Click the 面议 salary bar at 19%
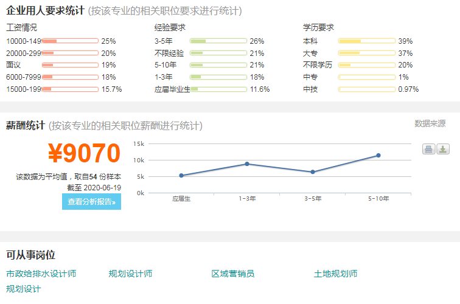Viewport: 460px width, 304px height. point(70,65)
